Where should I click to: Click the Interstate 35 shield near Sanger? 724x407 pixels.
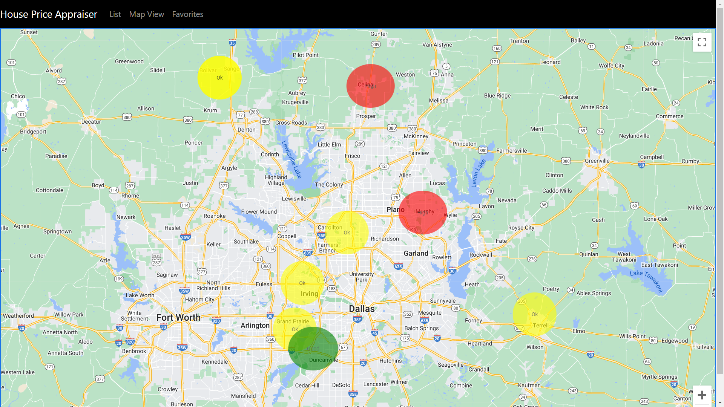pos(232,43)
